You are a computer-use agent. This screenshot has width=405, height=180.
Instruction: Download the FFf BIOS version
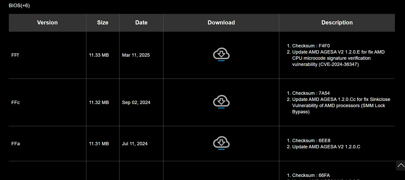point(221,54)
